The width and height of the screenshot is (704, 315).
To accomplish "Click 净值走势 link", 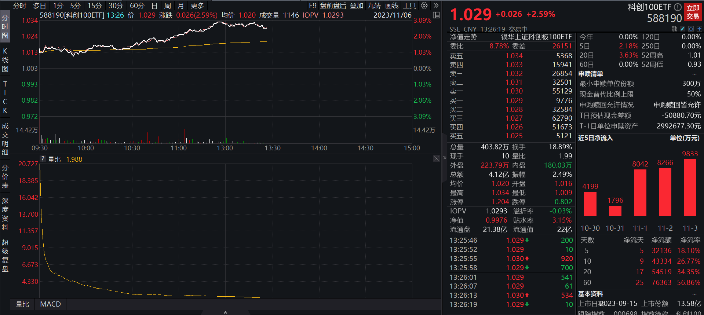I will 464,37.
